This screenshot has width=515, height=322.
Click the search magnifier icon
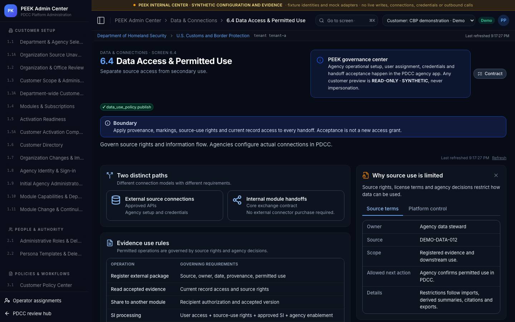(x=322, y=20)
